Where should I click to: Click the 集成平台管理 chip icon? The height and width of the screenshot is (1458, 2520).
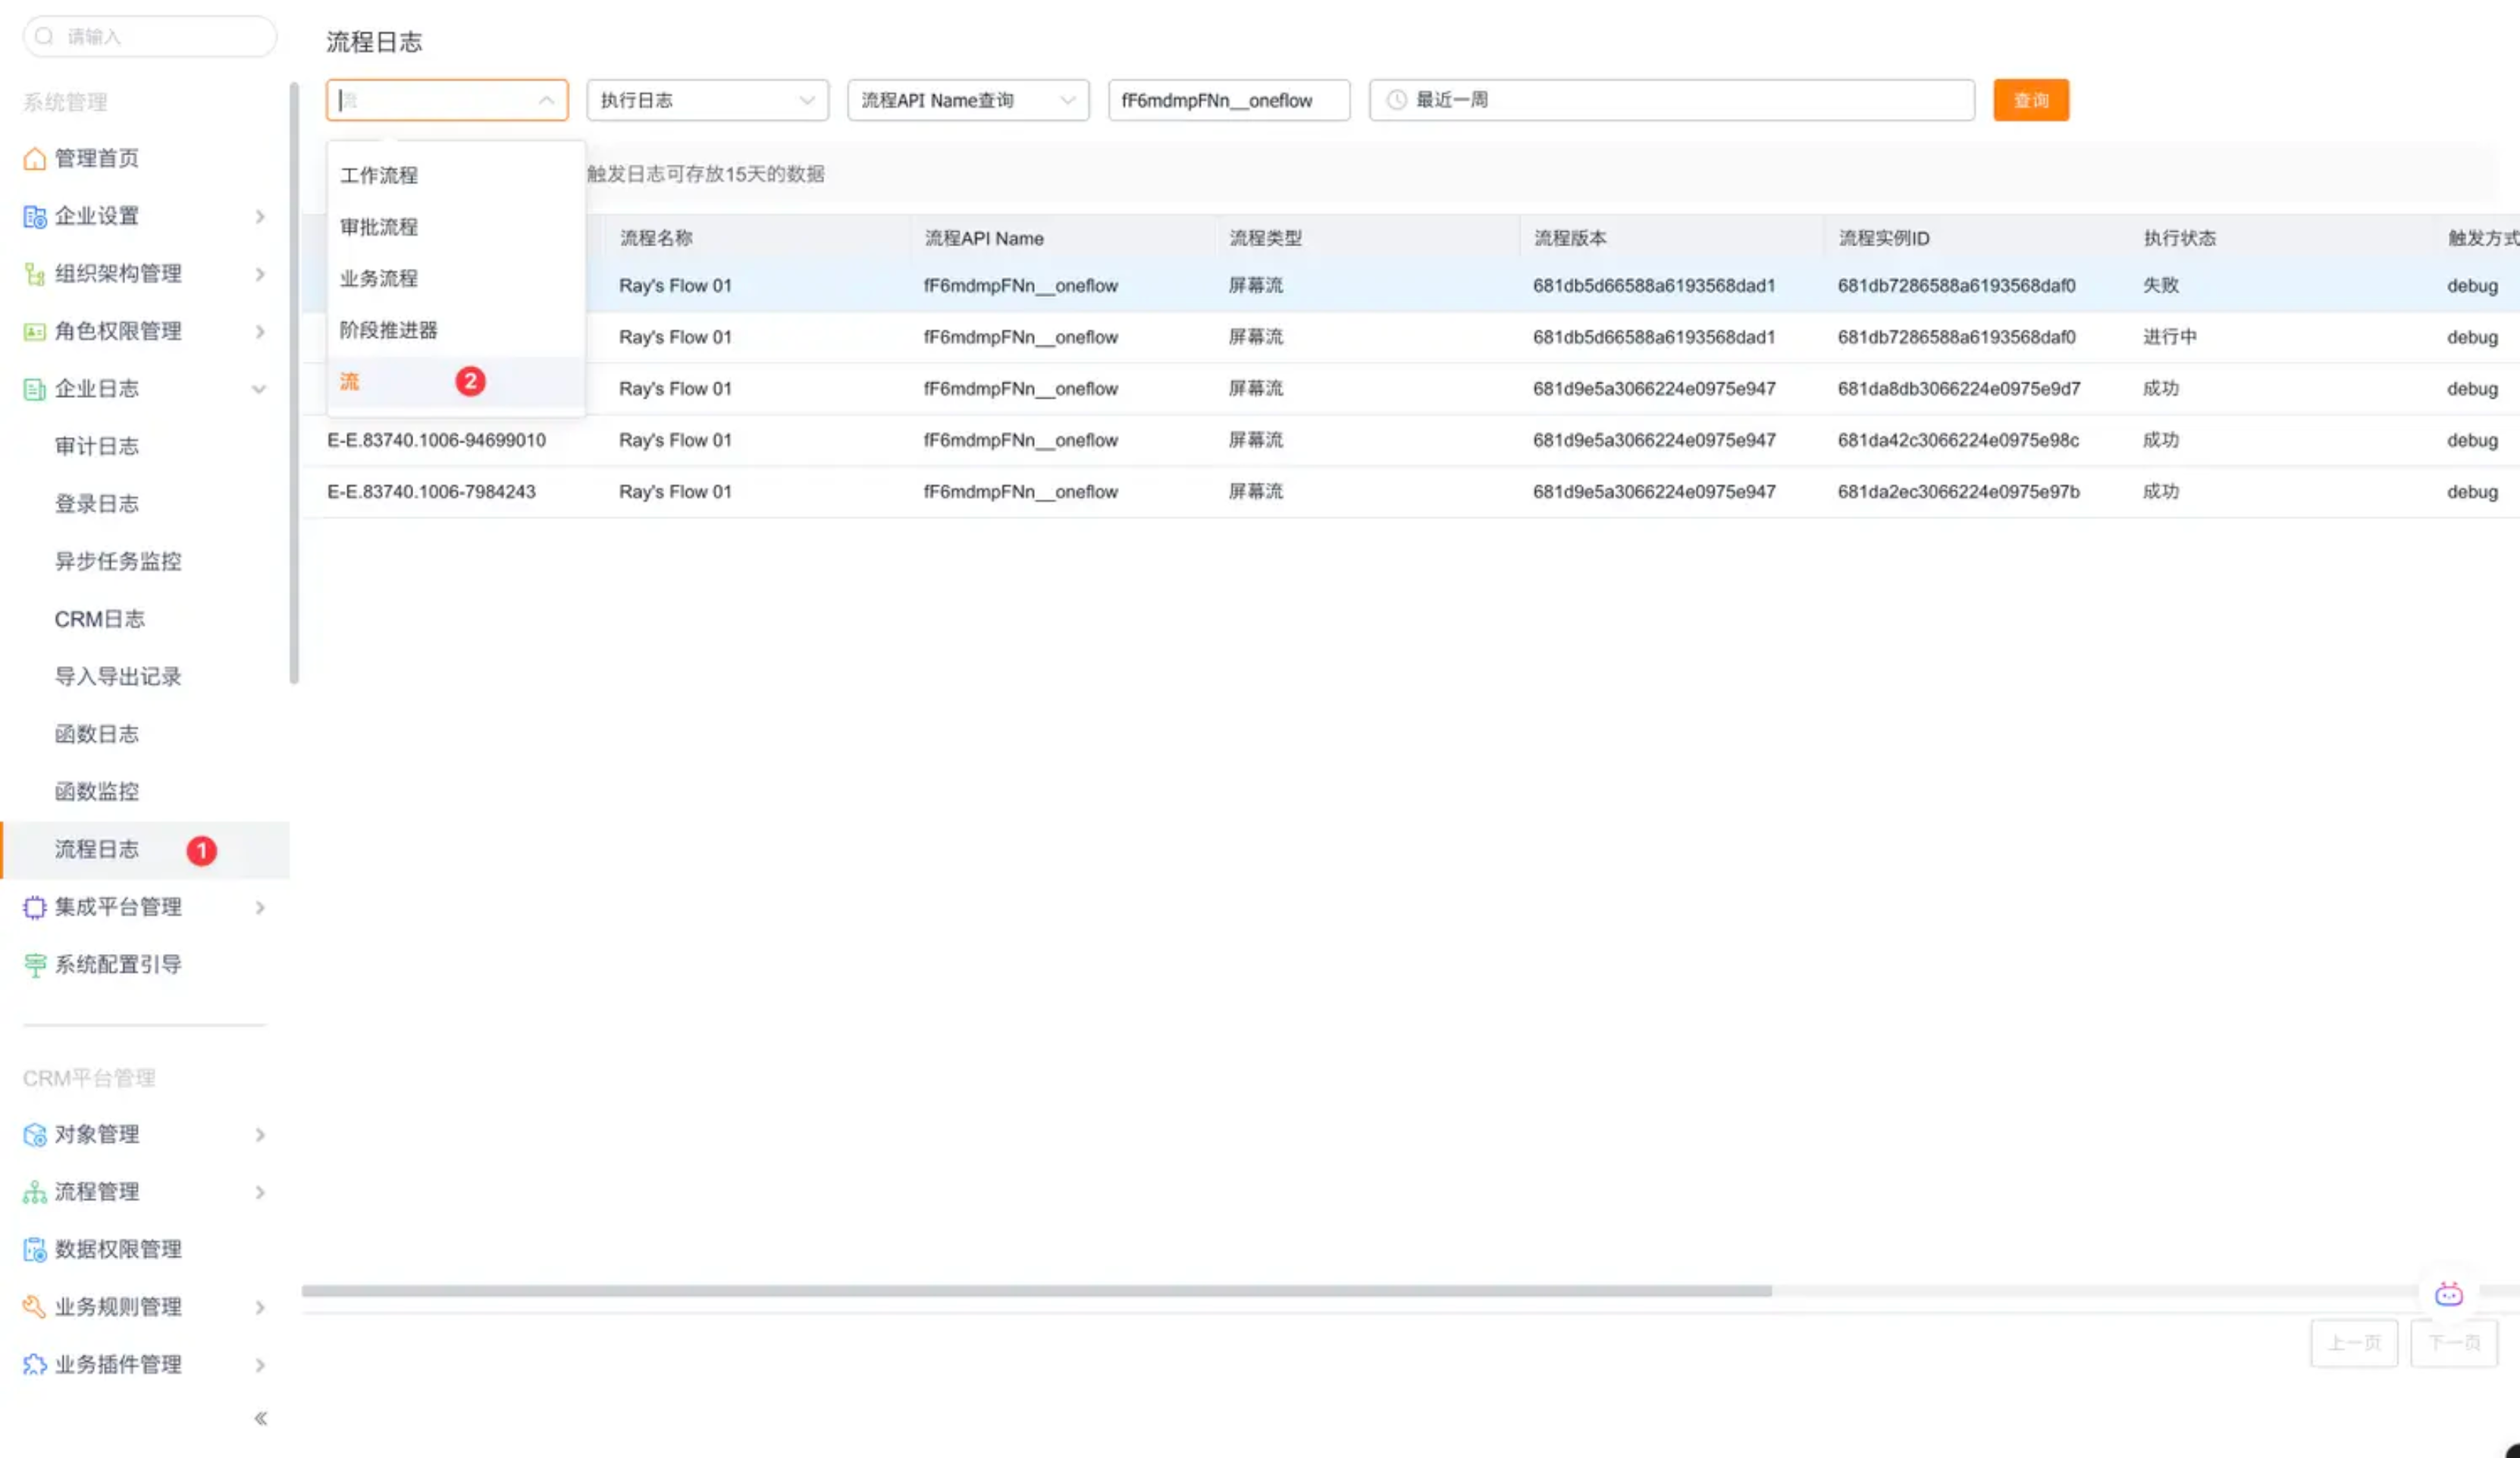point(34,907)
